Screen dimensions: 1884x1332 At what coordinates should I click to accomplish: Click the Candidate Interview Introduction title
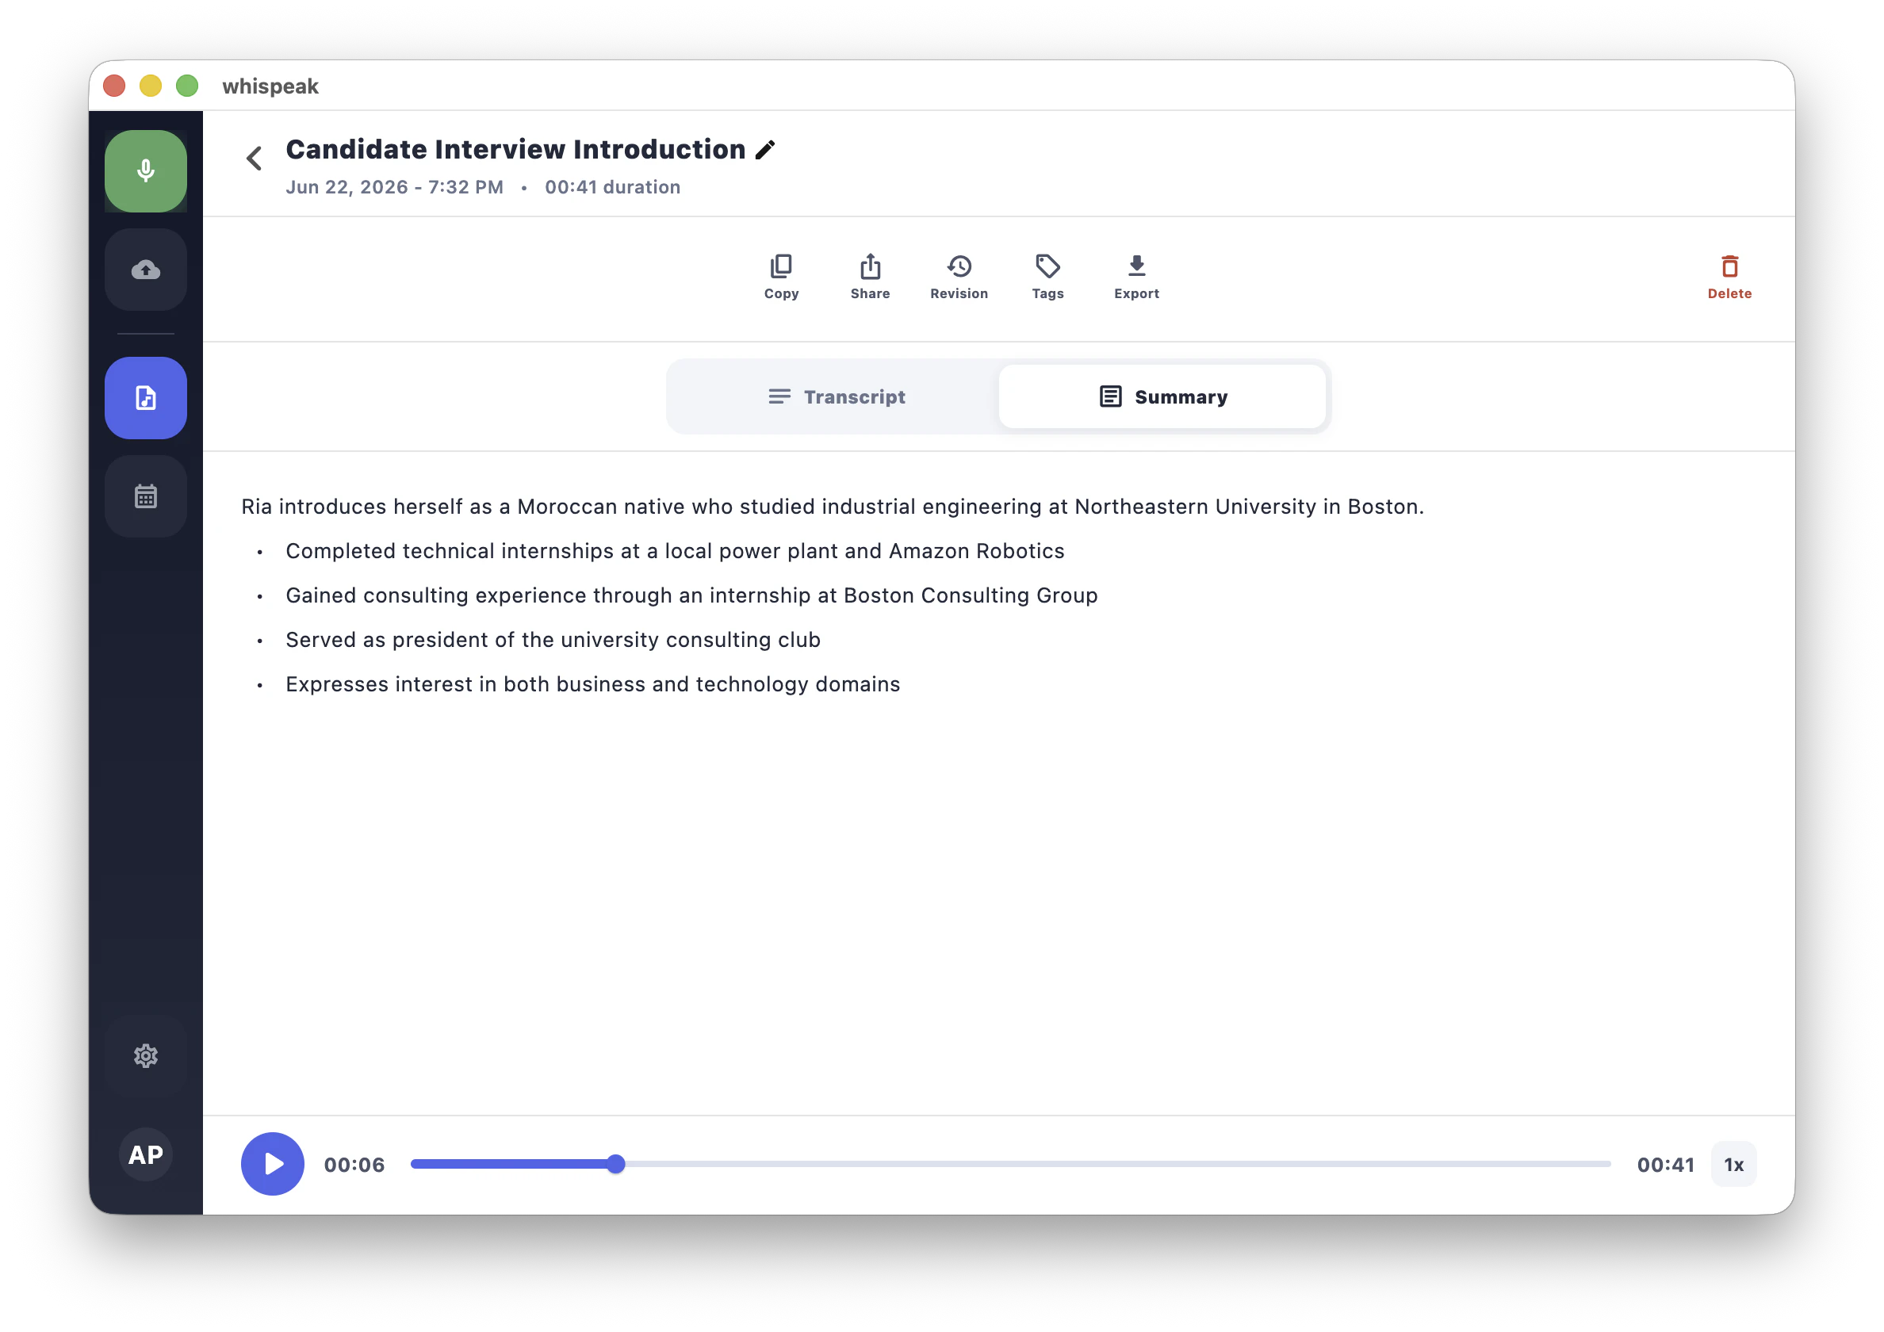point(515,149)
